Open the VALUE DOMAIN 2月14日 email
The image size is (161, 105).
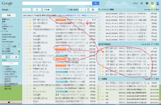coord(129,20)
